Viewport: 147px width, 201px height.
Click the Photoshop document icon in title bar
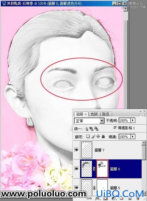(4, 4)
